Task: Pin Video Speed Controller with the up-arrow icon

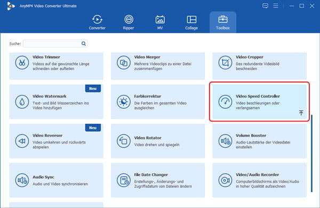Action: [x=301, y=113]
